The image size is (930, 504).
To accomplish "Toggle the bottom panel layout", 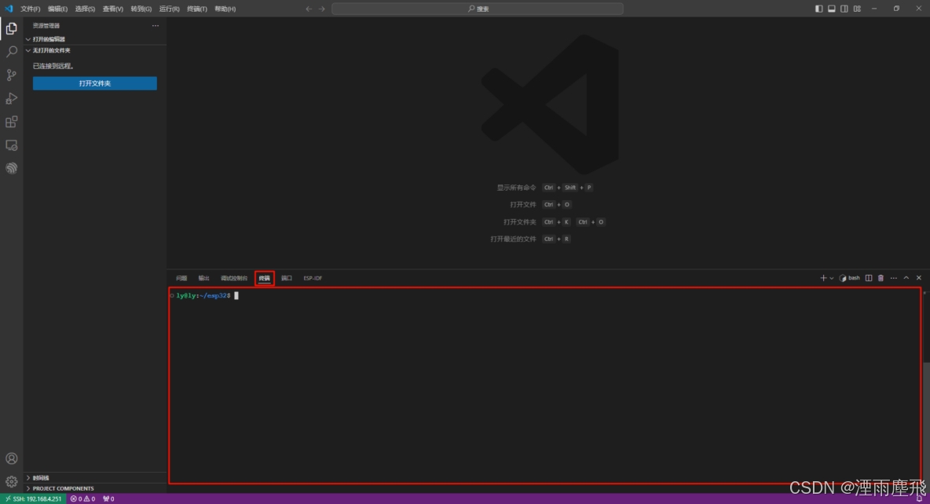I will 832,9.
